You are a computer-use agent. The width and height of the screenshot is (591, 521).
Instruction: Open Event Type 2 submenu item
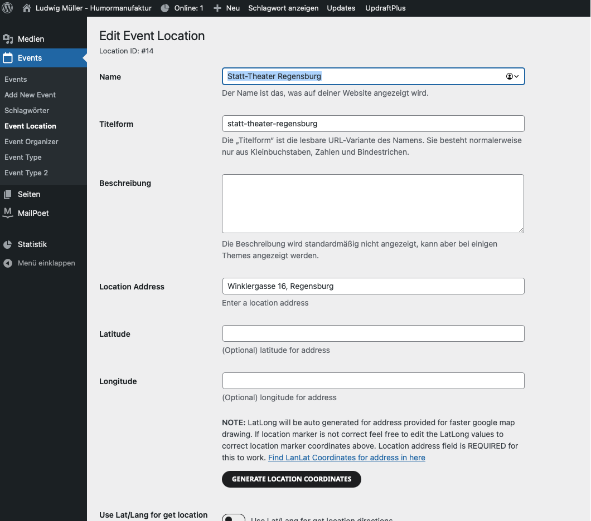coord(26,173)
